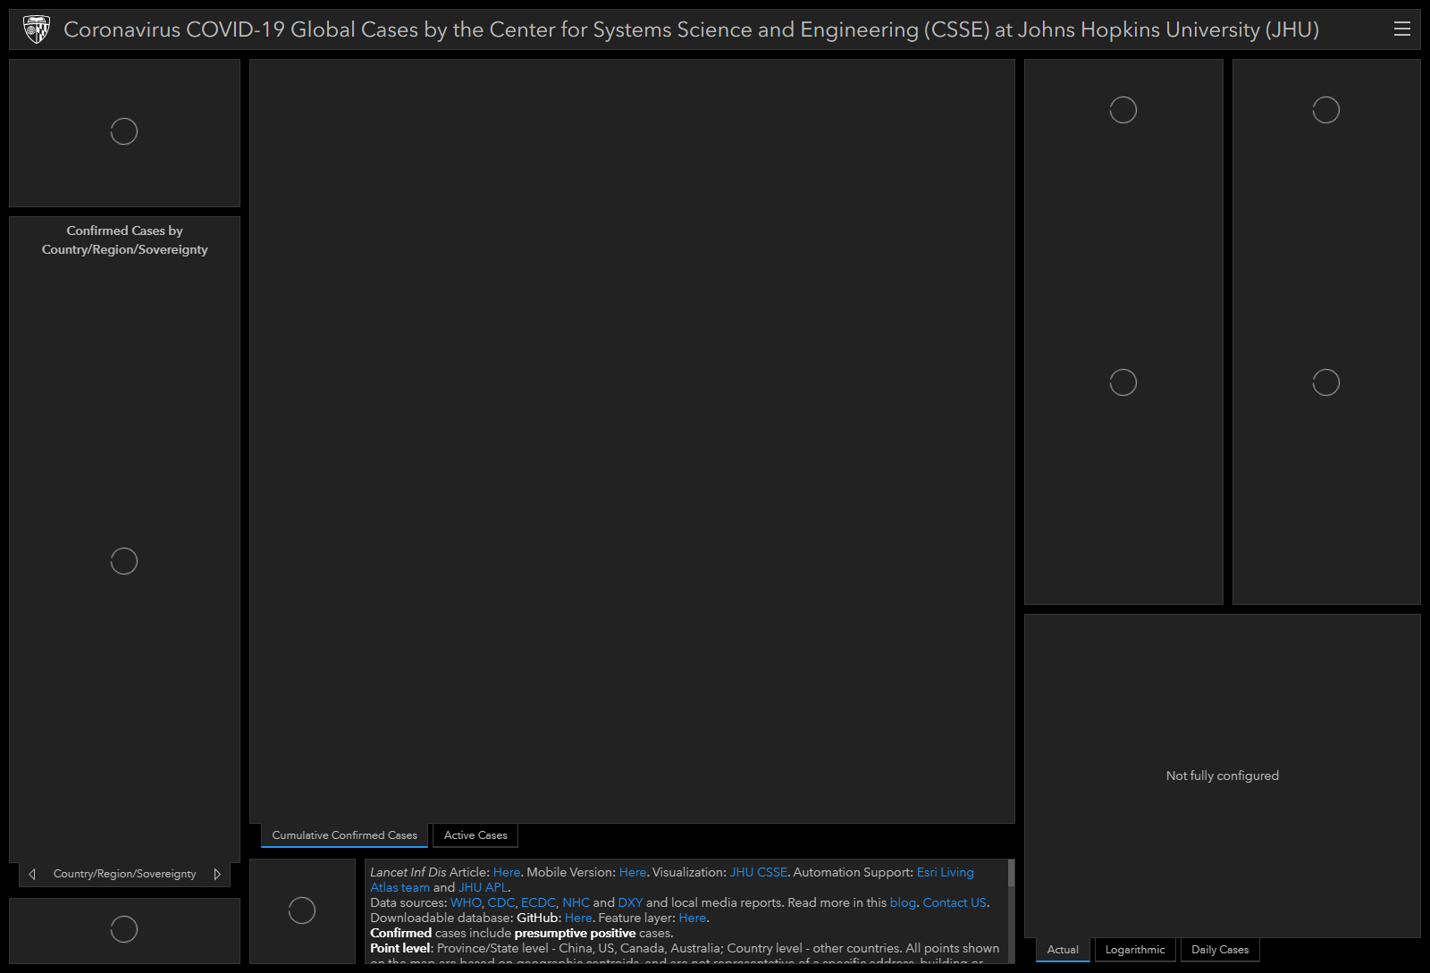1430x973 pixels.
Task: Open the hamburger menu in the header
Action: coord(1401,29)
